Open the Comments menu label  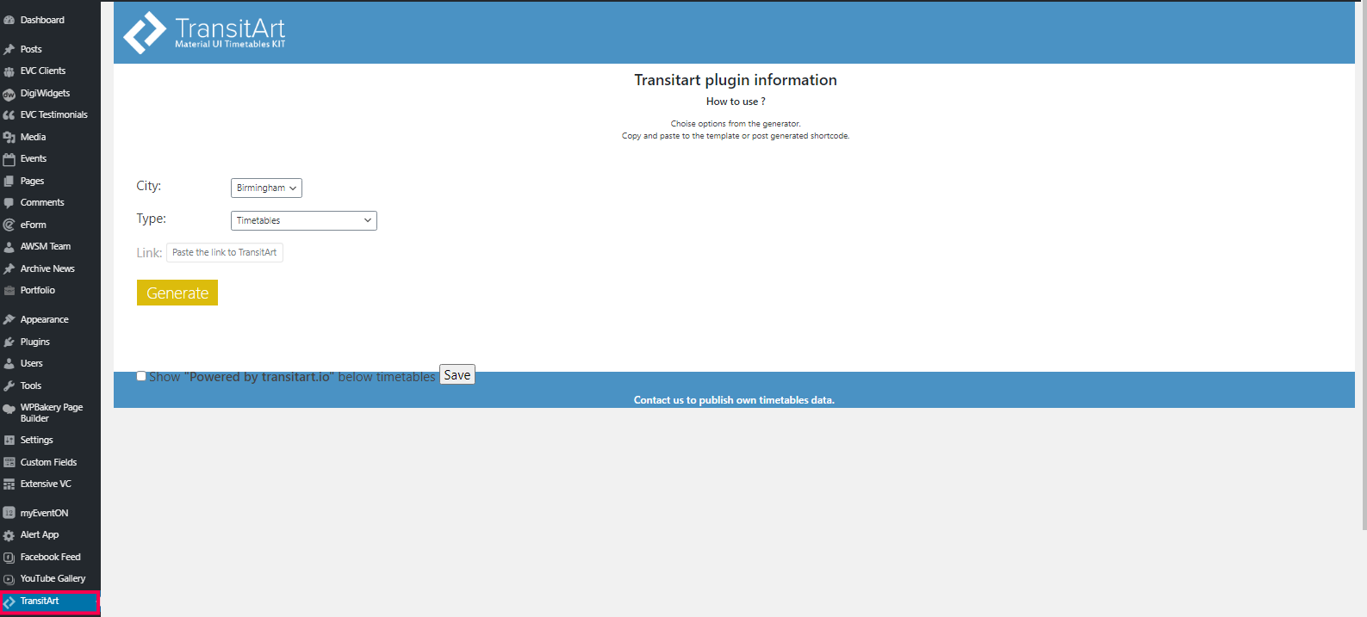pos(42,202)
